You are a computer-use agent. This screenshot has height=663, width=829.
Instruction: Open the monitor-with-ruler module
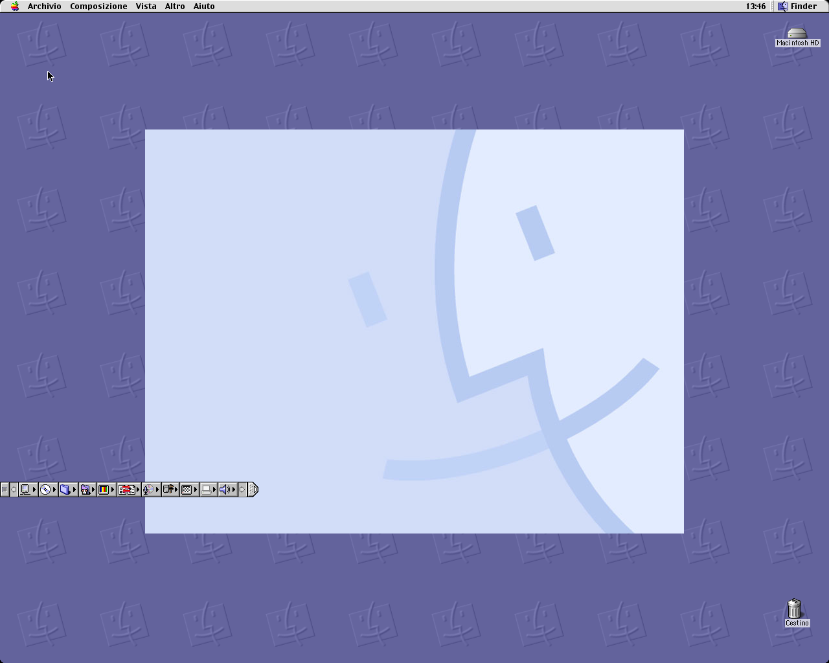(170, 489)
